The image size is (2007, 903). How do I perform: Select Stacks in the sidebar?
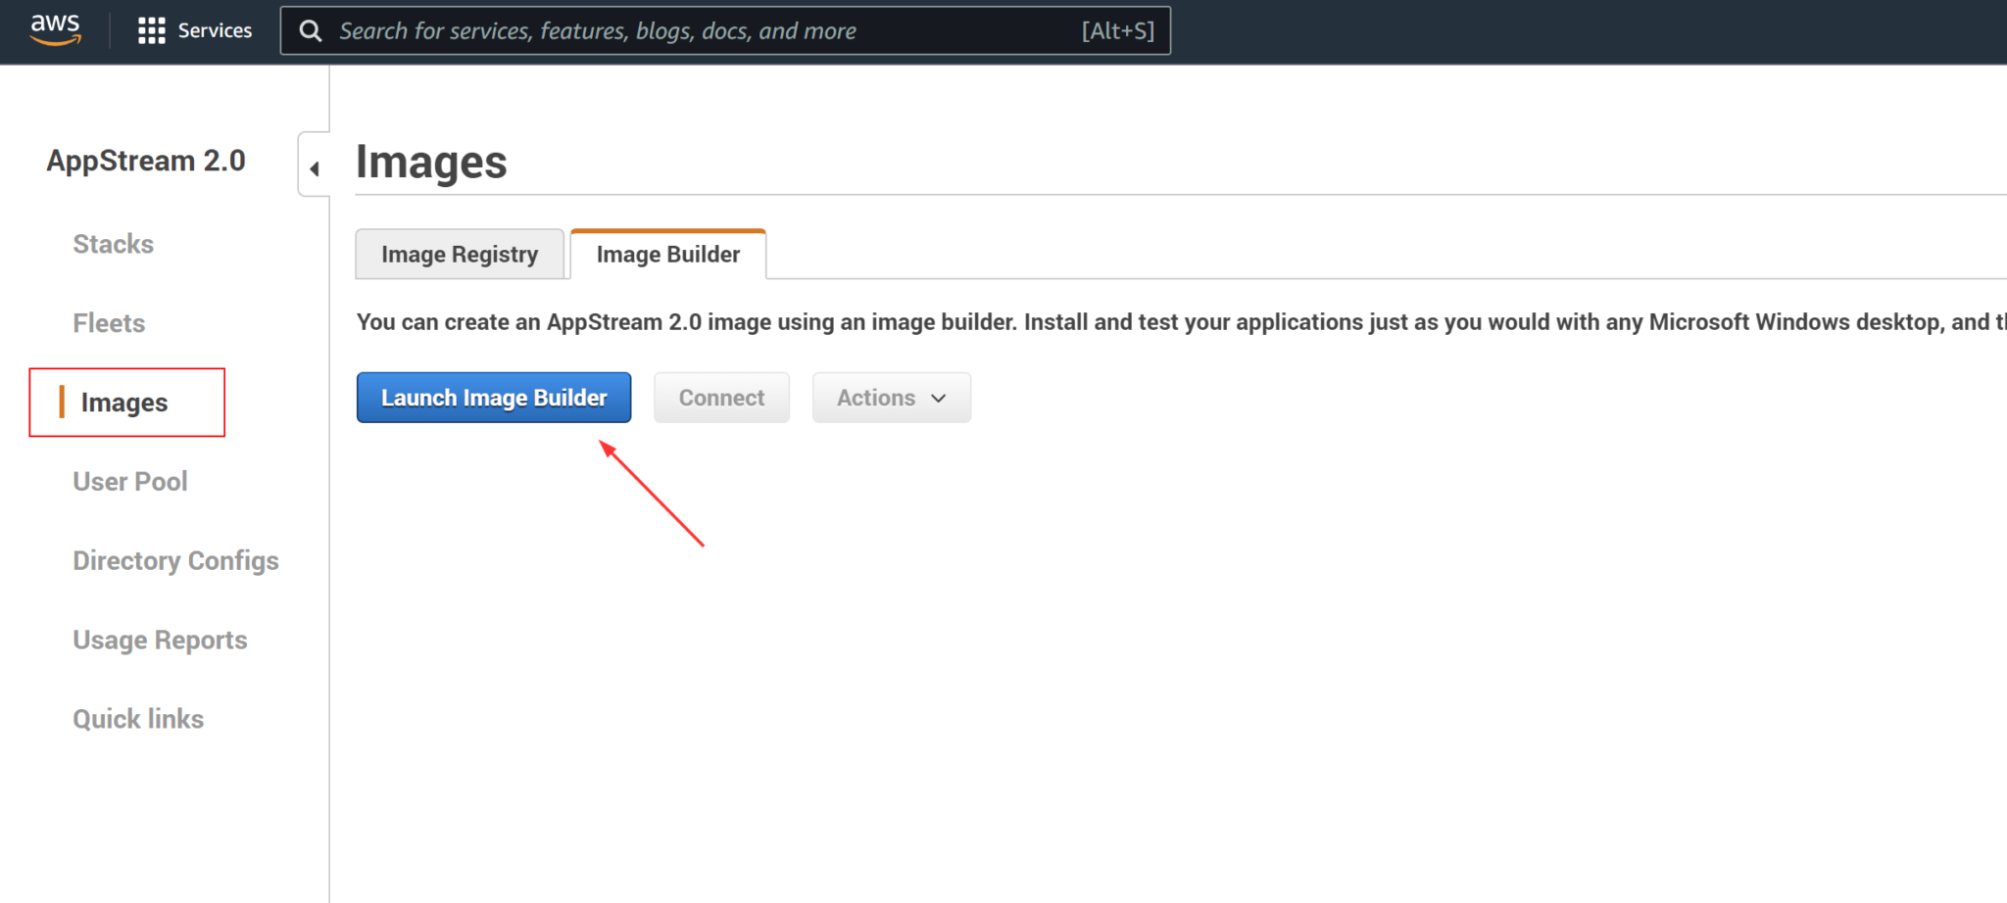tap(113, 244)
